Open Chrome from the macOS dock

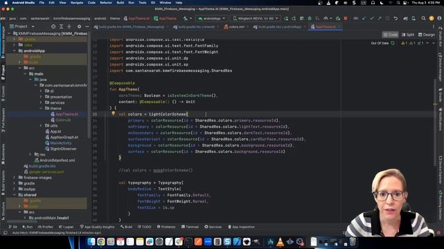(101, 241)
